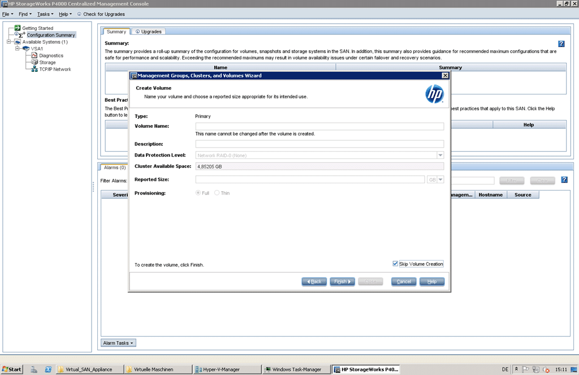Switch to Windows Task-Manager taskbar item

click(295, 369)
